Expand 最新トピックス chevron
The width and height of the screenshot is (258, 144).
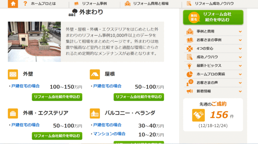pyautogui.click(x=240, y=66)
